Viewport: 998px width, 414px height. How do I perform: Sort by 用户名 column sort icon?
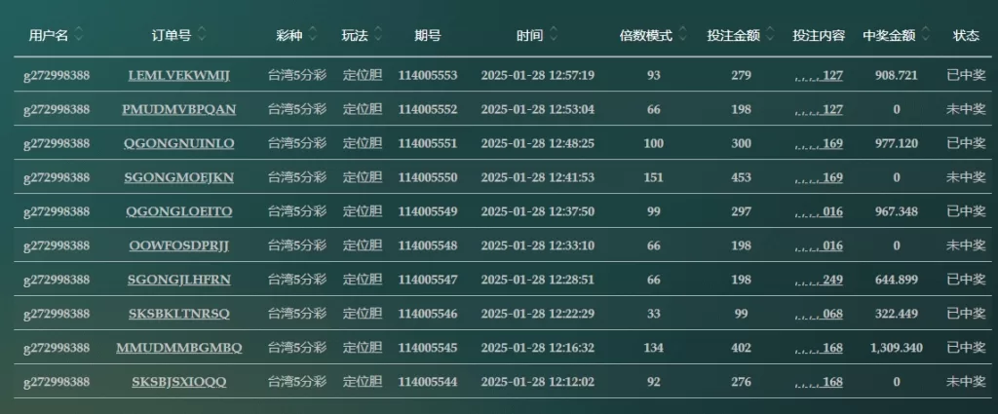(78, 34)
